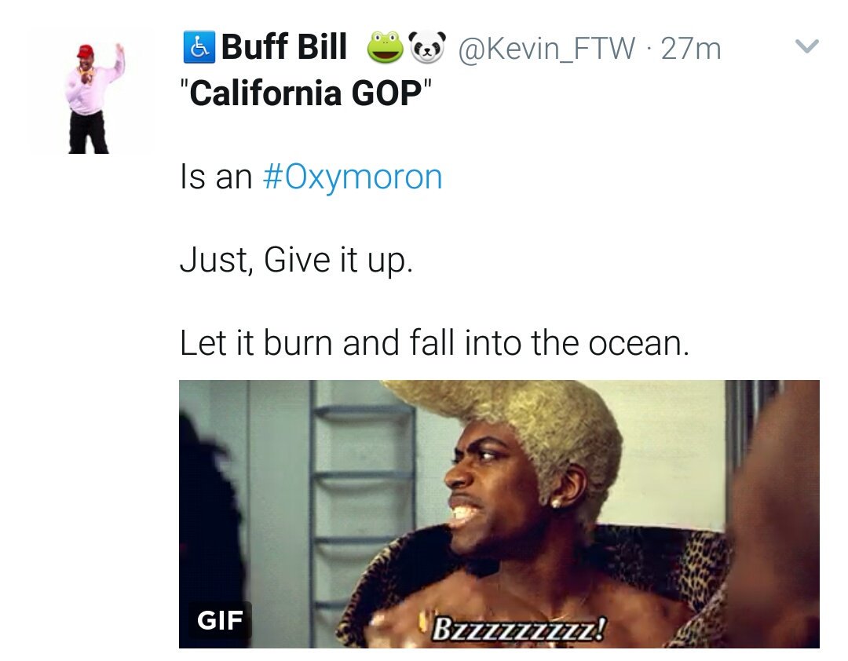Click the "Is an" text before hashtag

(x=217, y=177)
